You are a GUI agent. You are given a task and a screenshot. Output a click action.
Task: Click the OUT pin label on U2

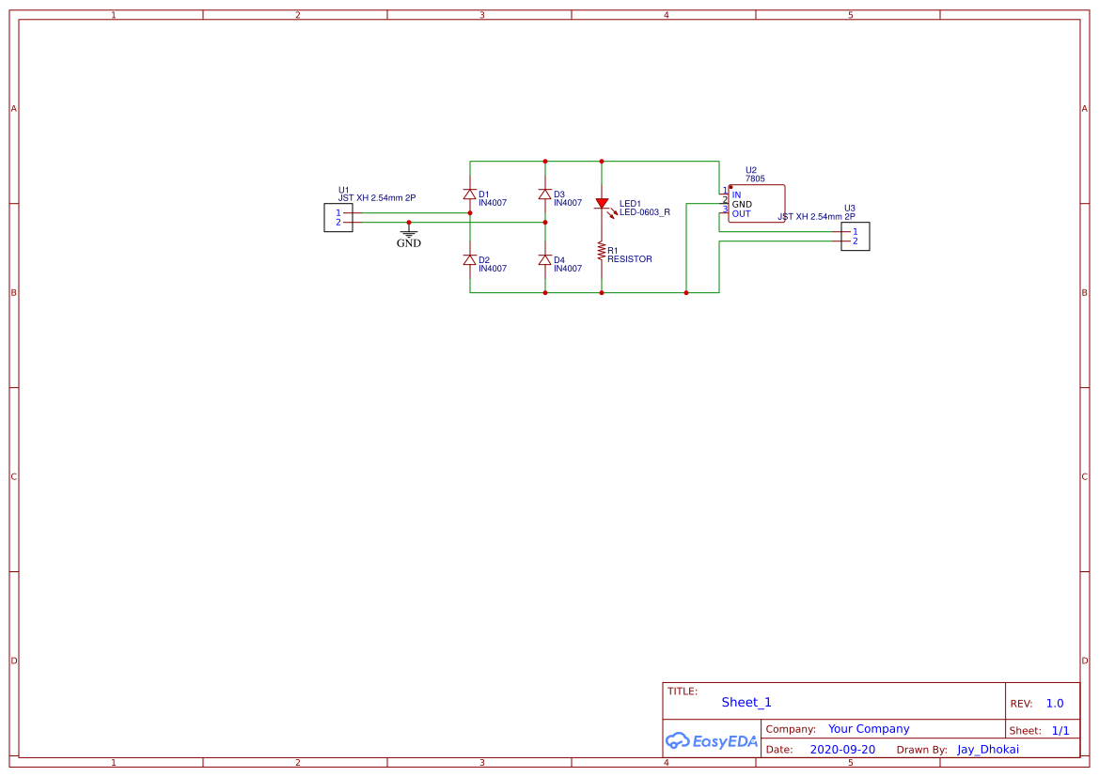click(x=740, y=213)
